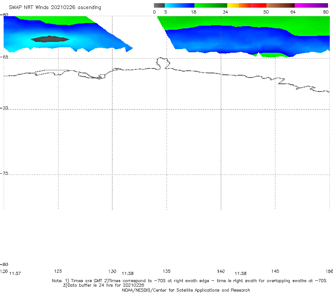Click the "-80" latitude label
This screenshot has width=333, height=293.
[4, 264]
